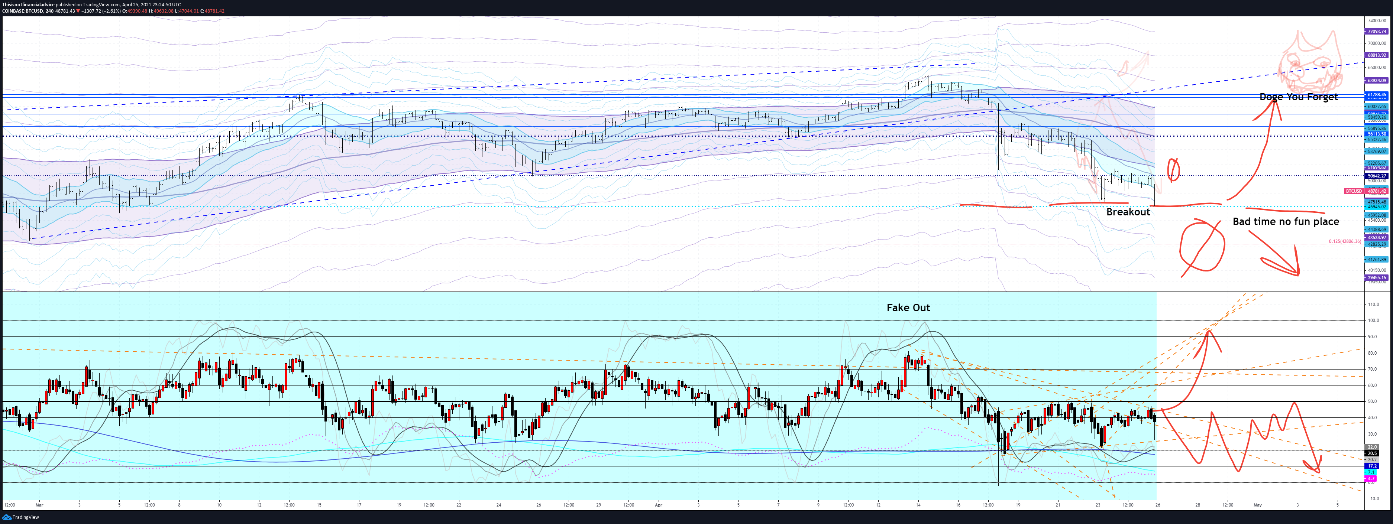Screen dimensions: 1393x524
Task: Click the 'Mar' date axis label
Action: pyautogui.click(x=39, y=505)
